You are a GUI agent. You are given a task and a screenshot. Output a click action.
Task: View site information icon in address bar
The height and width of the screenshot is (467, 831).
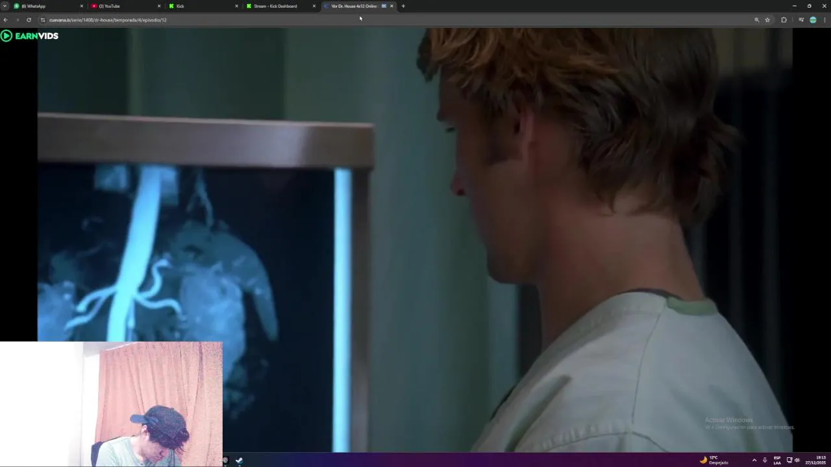pos(43,19)
